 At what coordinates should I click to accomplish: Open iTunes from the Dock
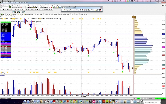tap(51, 101)
